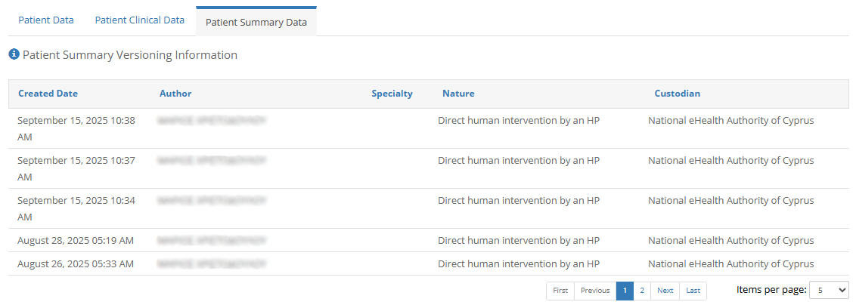Click the Previous page button

595,291
